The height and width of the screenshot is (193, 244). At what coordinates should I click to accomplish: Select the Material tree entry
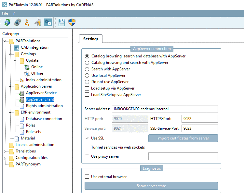click(28, 138)
